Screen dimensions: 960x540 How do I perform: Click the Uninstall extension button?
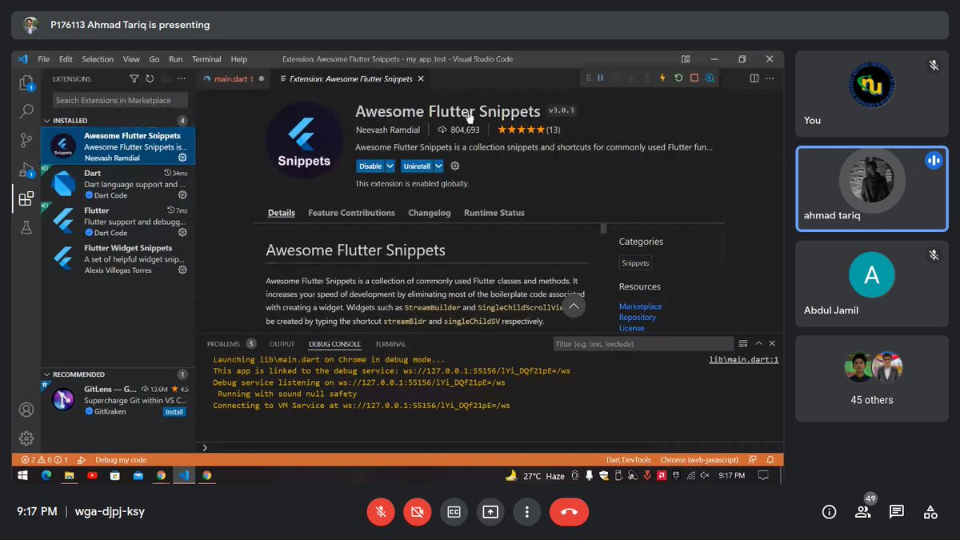417,166
